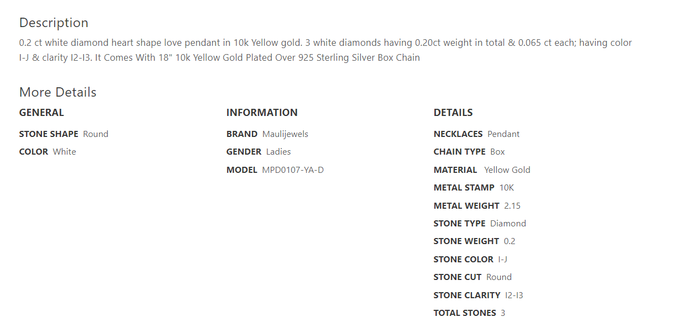
Task: Click the TOTAL STONES 3 value
Action: pos(503,313)
